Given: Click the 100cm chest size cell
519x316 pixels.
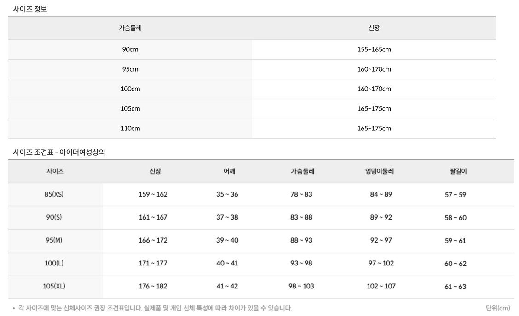Looking at the screenshot, I should point(130,89).
